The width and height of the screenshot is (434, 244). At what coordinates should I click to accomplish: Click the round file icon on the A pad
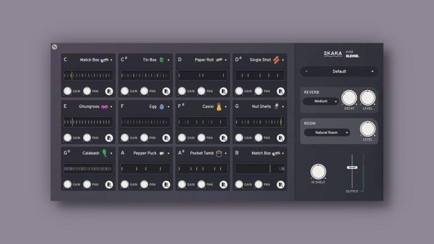point(166,185)
